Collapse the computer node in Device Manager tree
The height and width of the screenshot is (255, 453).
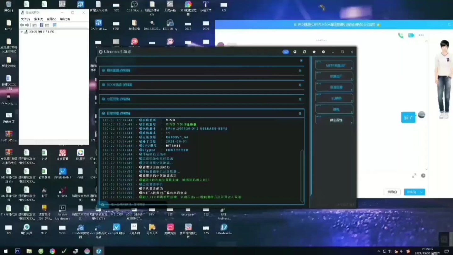[x=22, y=32]
